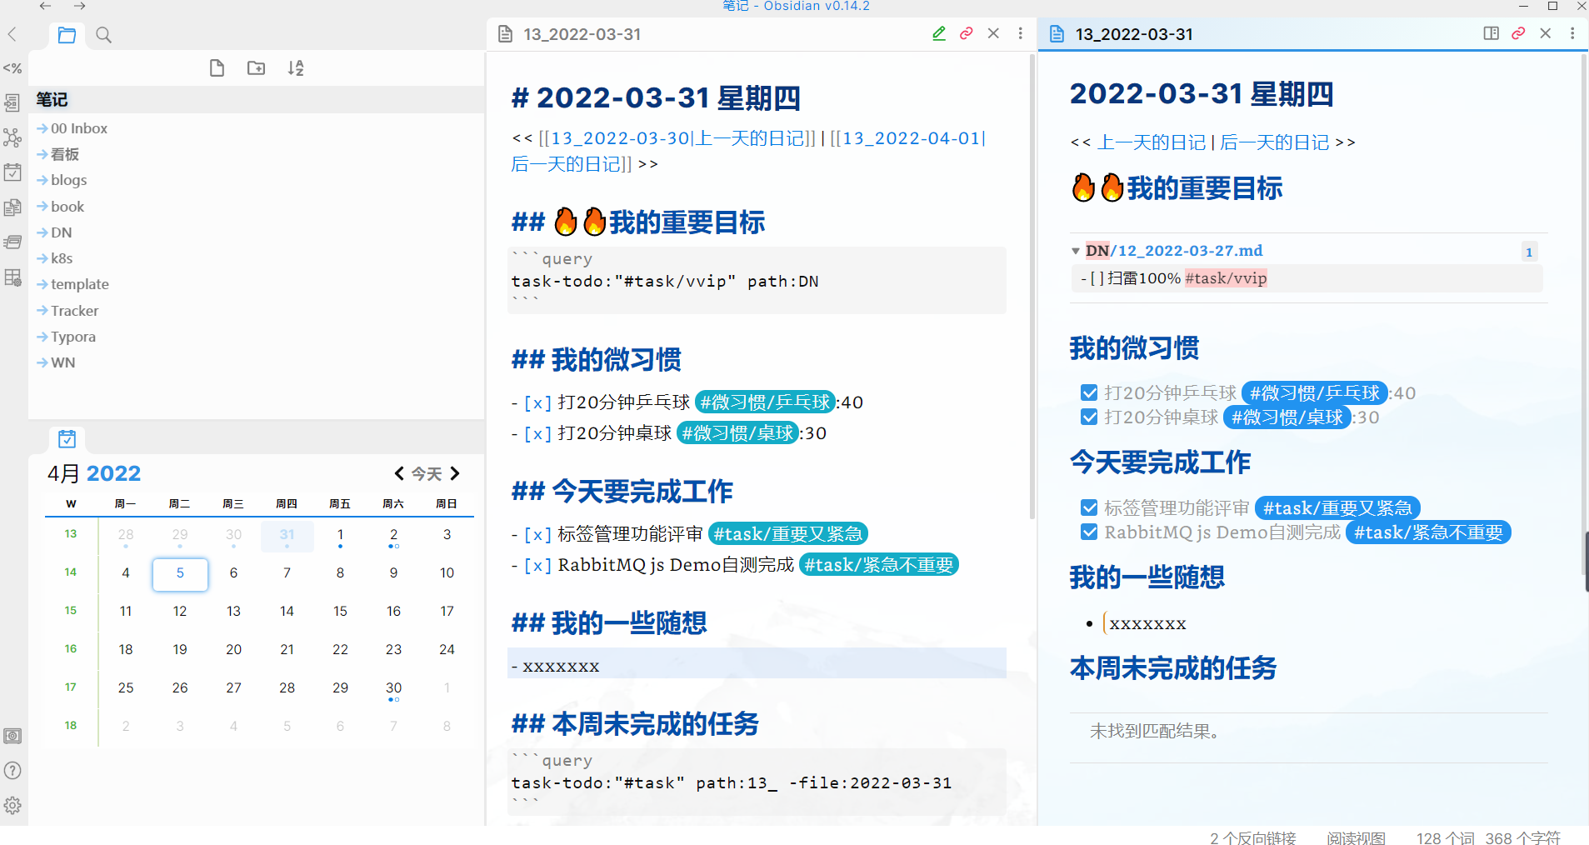The image size is (1589, 845).
Task: Collapse DN/12_2022-03-27.md query result
Action: coord(1076,251)
